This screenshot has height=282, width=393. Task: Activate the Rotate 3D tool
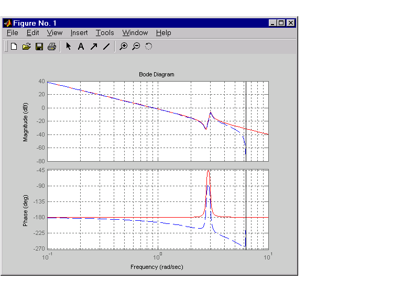pyautogui.click(x=148, y=47)
